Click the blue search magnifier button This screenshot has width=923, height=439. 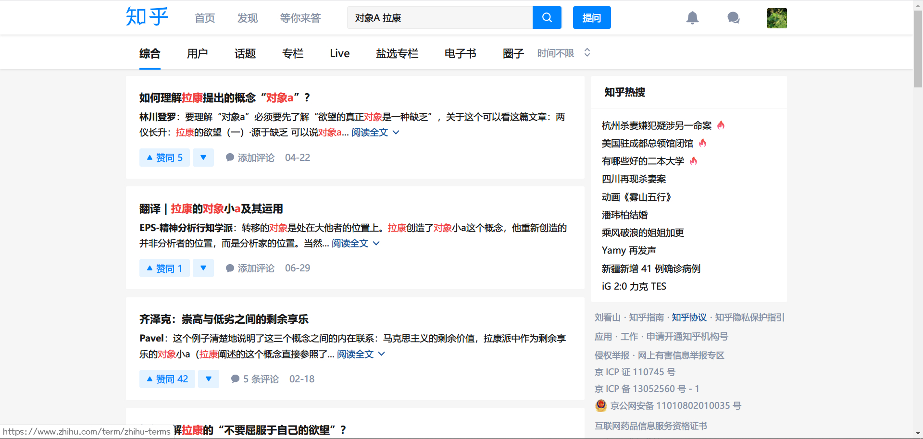[547, 18]
